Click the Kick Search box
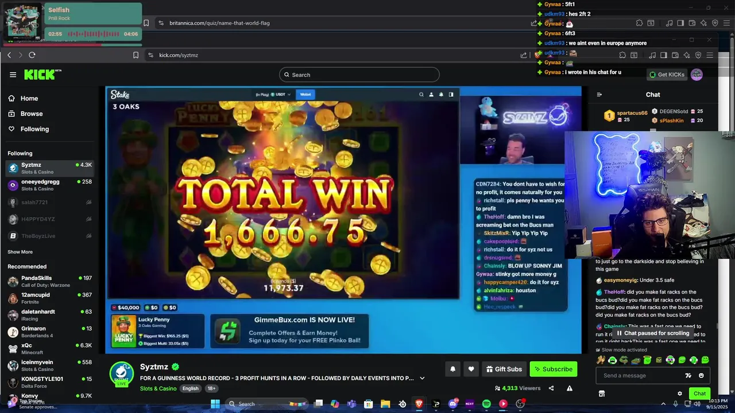735x413 pixels. click(x=359, y=75)
